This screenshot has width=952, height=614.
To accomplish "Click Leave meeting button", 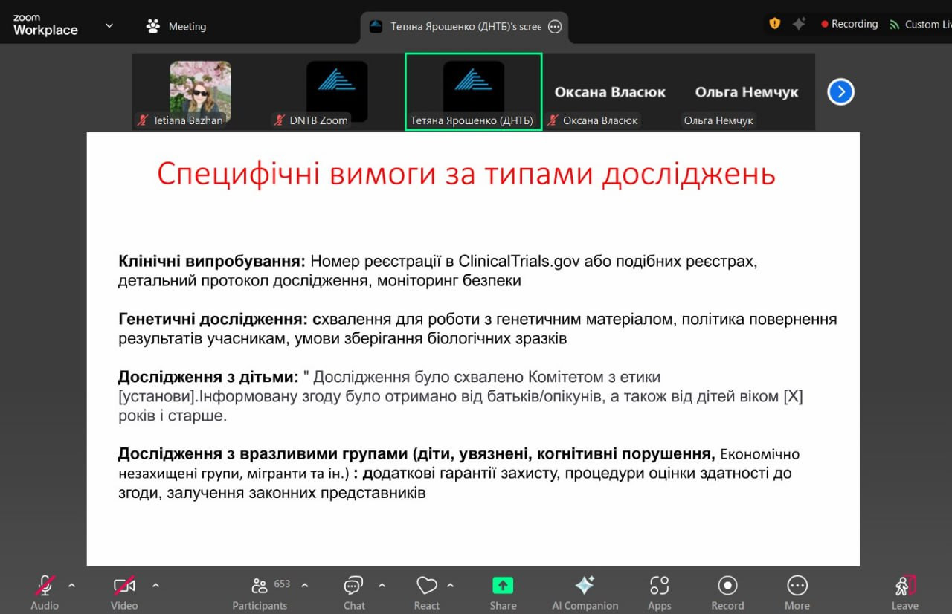I will pyautogui.click(x=905, y=592).
